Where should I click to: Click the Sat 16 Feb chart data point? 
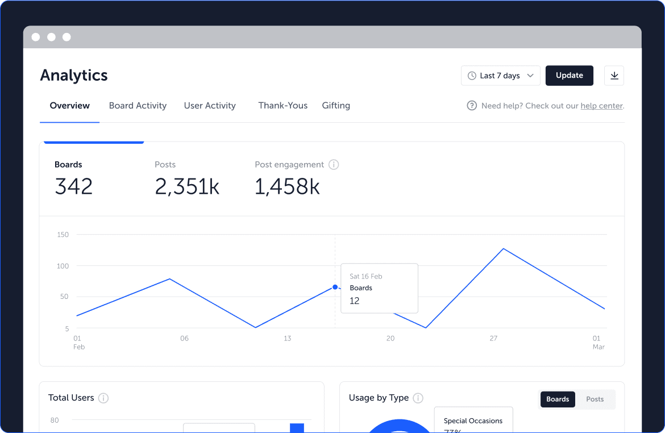[335, 287]
